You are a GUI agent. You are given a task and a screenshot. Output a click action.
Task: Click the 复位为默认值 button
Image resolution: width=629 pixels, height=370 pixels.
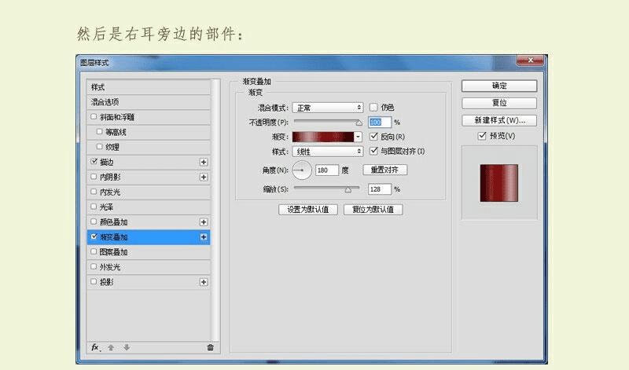pyautogui.click(x=373, y=209)
